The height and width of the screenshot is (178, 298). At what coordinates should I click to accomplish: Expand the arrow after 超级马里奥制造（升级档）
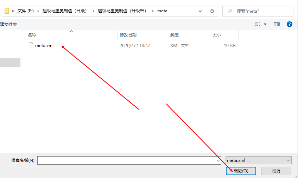click(x=153, y=11)
